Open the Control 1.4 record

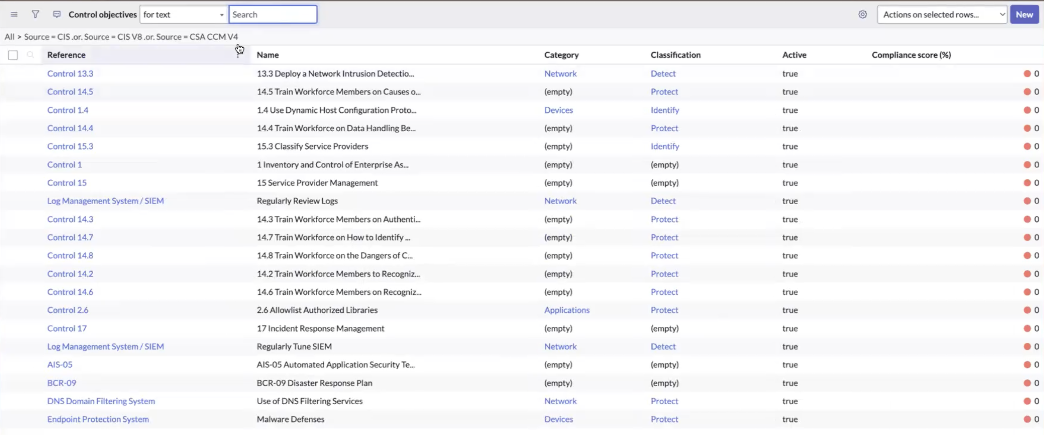pyautogui.click(x=68, y=110)
